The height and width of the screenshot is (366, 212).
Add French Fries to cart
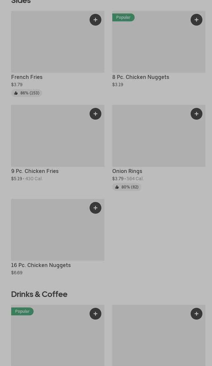pos(95,20)
